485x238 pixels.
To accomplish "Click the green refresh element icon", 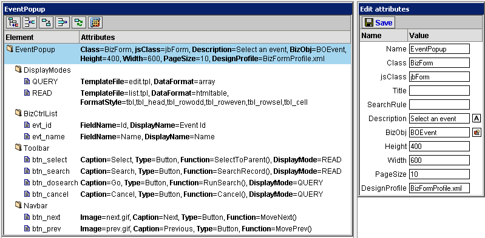I will pyautogui.click(x=80, y=23).
